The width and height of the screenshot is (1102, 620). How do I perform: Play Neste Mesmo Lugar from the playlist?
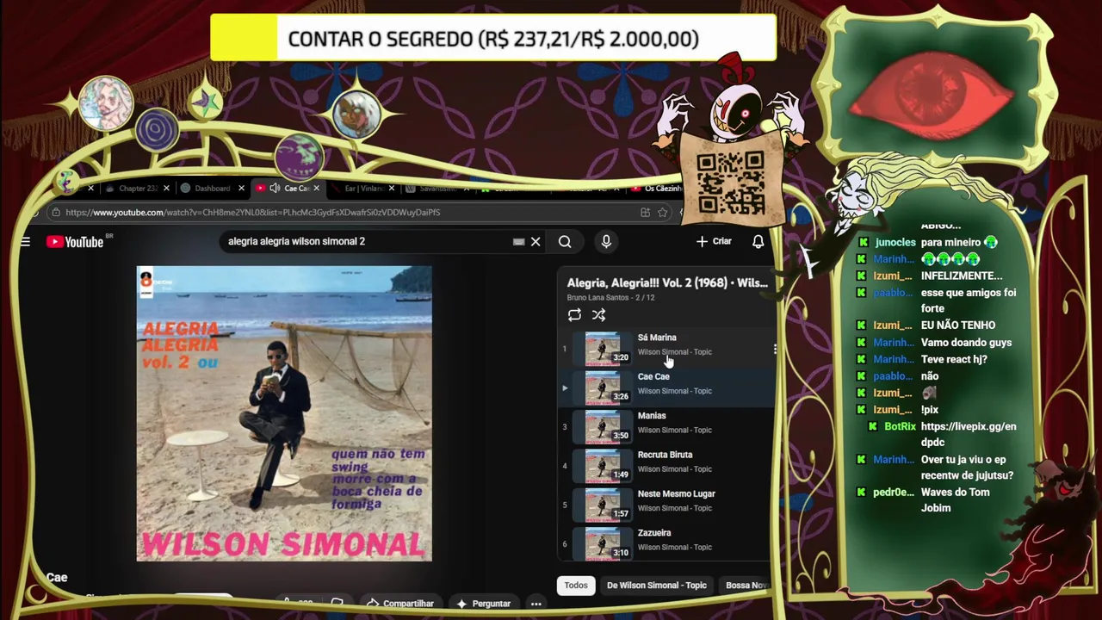point(667,505)
